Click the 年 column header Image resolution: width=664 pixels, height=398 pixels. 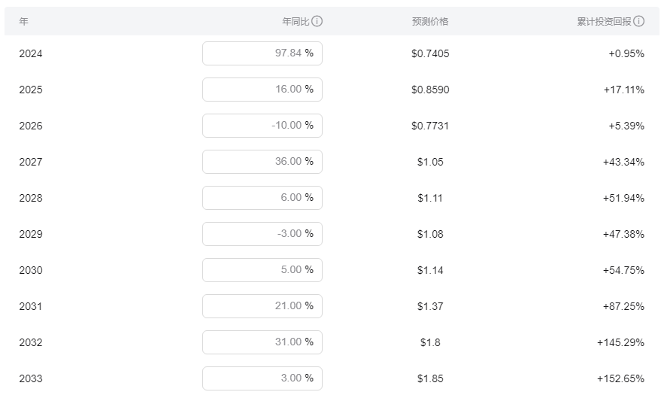[24, 22]
